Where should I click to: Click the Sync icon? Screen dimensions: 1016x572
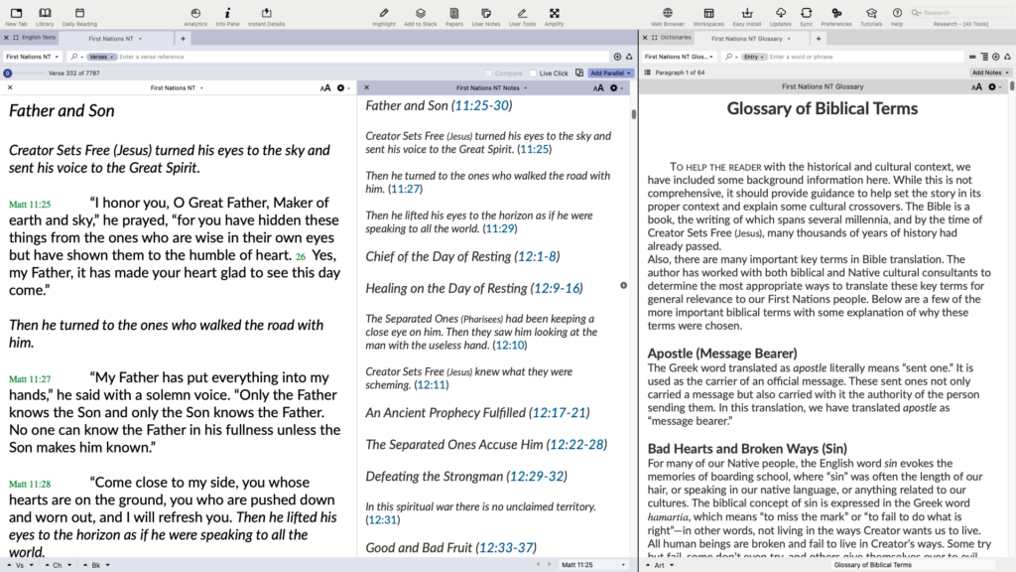[x=806, y=14]
